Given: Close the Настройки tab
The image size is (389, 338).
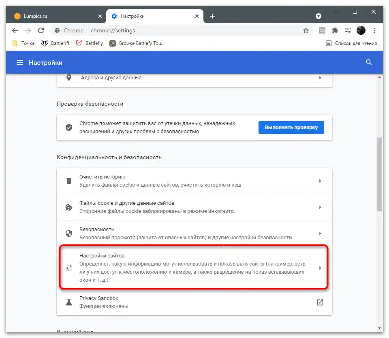Looking at the screenshot, I should point(197,16).
